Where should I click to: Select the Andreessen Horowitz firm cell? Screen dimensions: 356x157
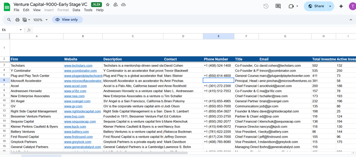coord(36,91)
